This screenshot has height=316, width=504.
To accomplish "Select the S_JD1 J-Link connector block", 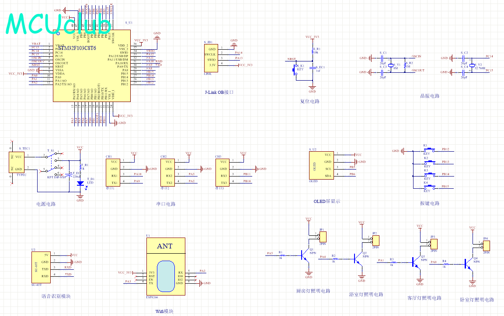I will pos(211,58).
